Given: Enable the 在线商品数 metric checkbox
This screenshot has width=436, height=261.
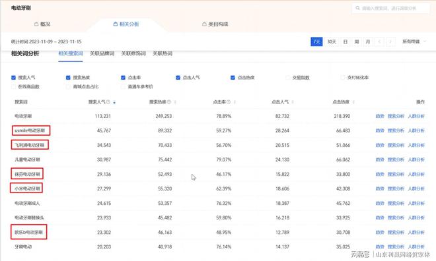Looking at the screenshot, I should [13, 86].
